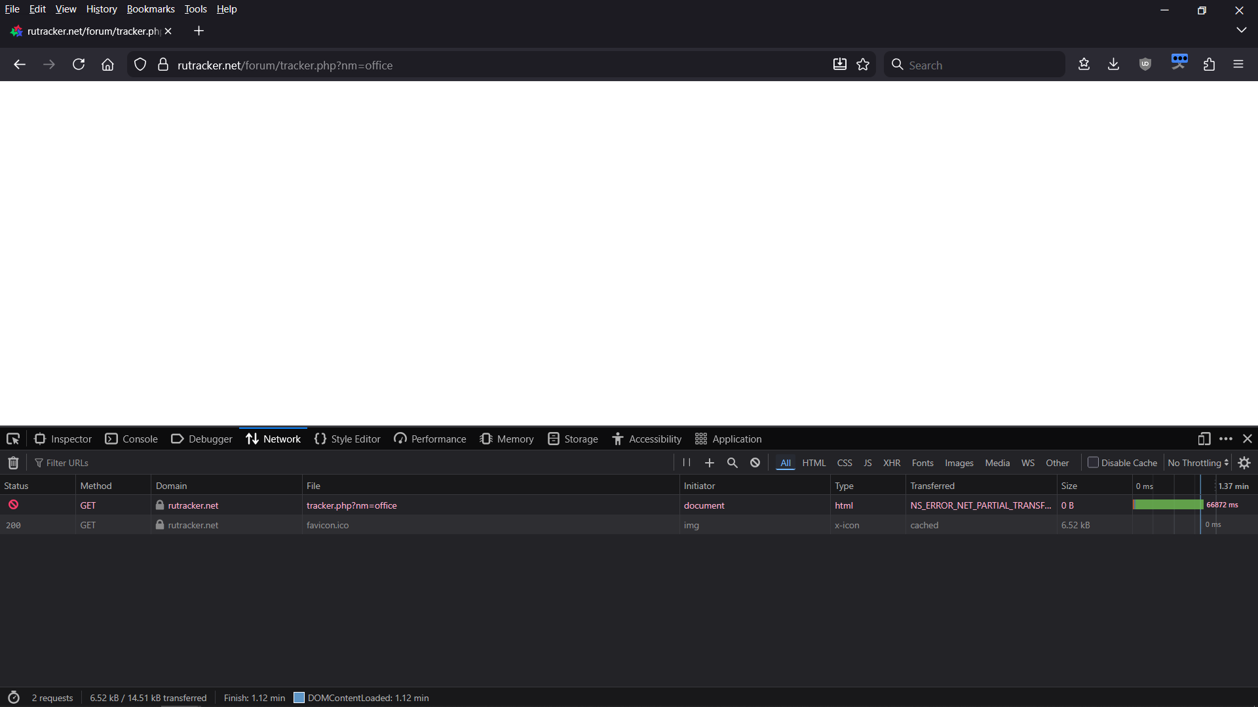
Task: Clear the network log with the trash icon
Action: point(13,463)
